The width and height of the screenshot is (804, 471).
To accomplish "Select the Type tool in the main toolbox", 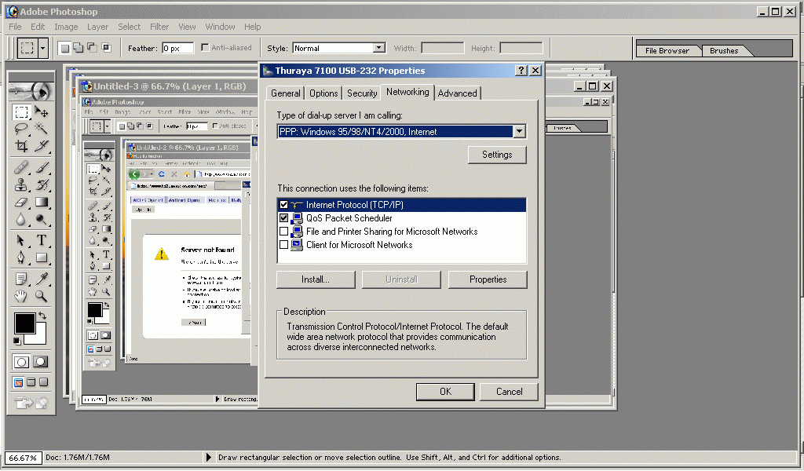I will point(42,240).
